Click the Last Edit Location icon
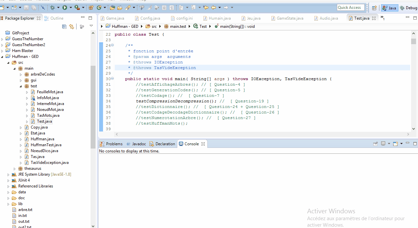Image resolution: width=418 pixels, height=228 pixels. click(x=206, y=7)
